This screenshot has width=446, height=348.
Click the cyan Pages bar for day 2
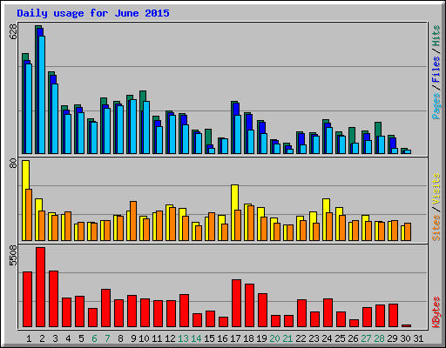coord(42,95)
